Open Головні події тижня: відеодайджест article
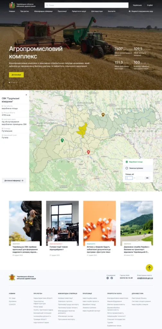Image resolution: width=162 pixels, height=329 pixels. (59, 248)
